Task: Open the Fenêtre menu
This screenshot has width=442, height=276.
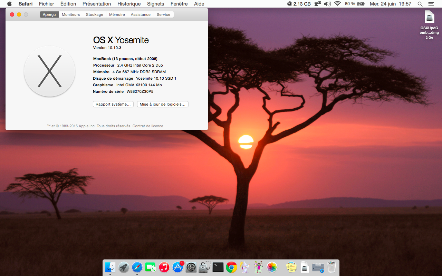Action: [179, 4]
